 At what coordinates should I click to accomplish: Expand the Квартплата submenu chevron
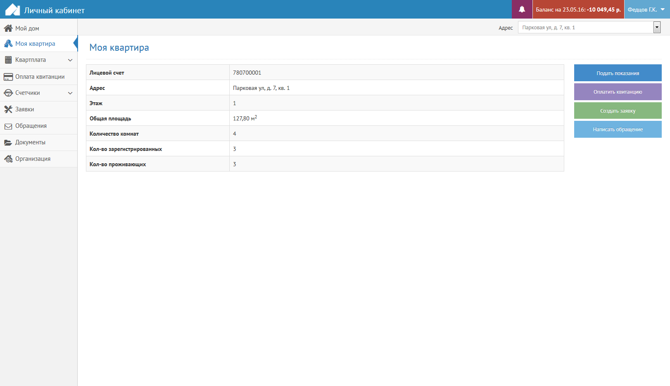tap(70, 60)
